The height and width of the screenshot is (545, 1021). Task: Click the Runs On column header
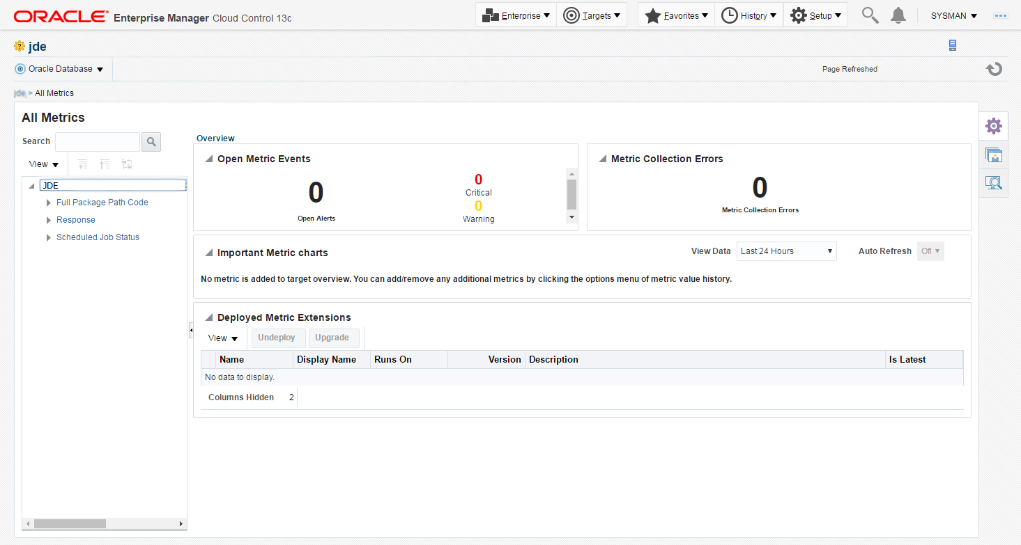coord(409,360)
